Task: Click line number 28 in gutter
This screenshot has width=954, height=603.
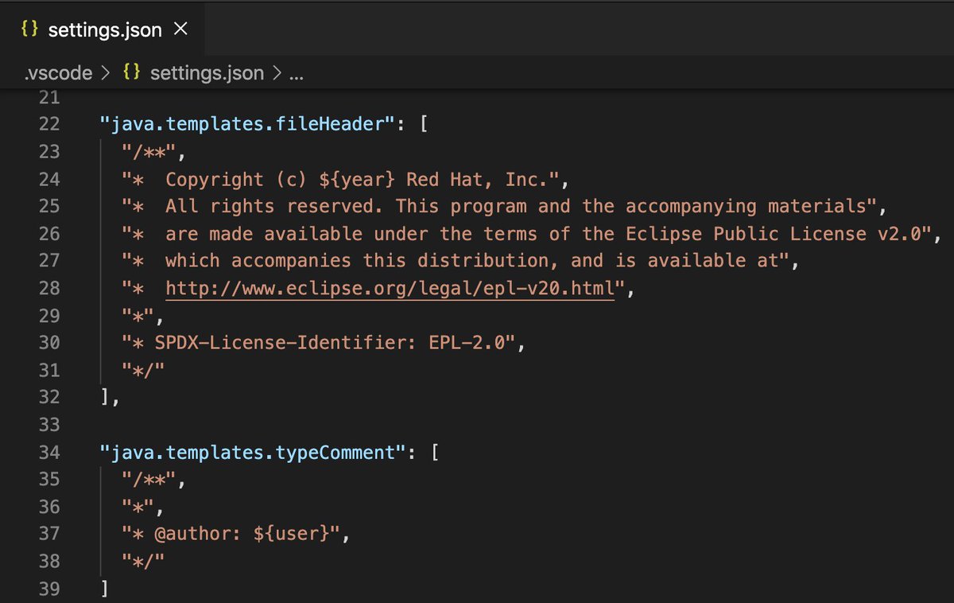Action: click(x=48, y=289)
